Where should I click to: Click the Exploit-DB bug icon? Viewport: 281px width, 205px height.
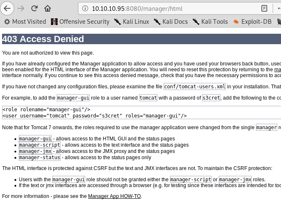(236, 22)
